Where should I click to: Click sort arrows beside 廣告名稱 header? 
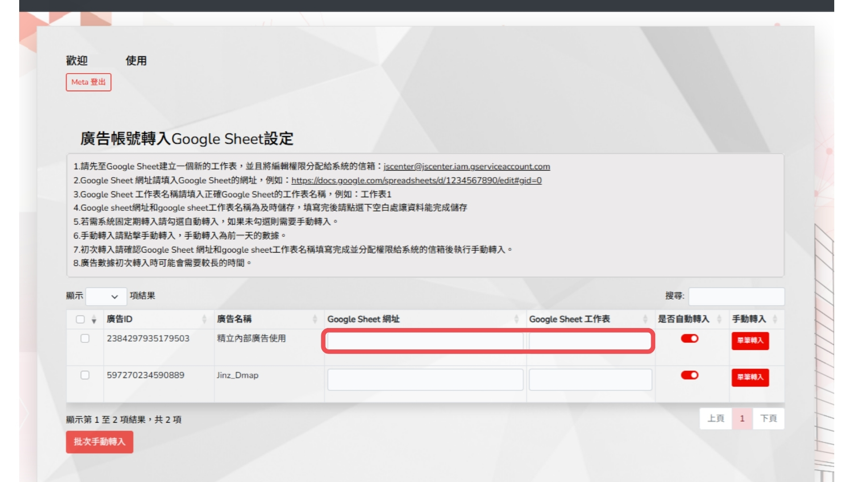[x=315, y=319]
